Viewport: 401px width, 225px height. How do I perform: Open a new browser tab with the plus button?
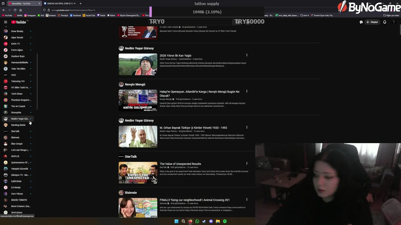point(81,3)
